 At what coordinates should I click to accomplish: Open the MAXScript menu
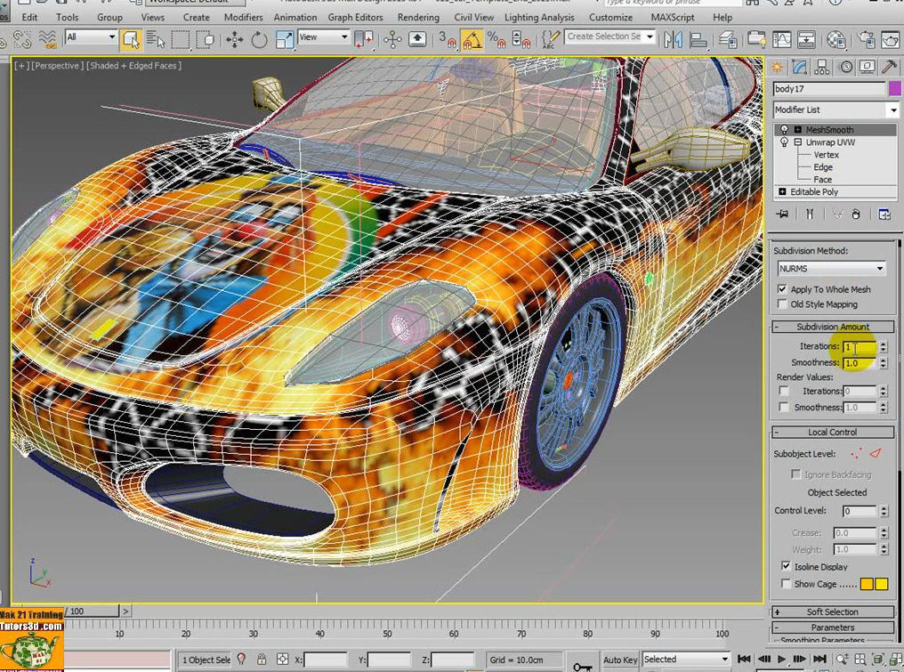pyautogui.click(x=673, y=17)
